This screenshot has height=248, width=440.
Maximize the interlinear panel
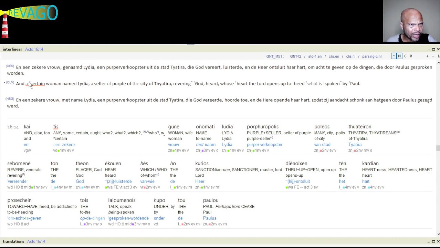click(433, 49)
